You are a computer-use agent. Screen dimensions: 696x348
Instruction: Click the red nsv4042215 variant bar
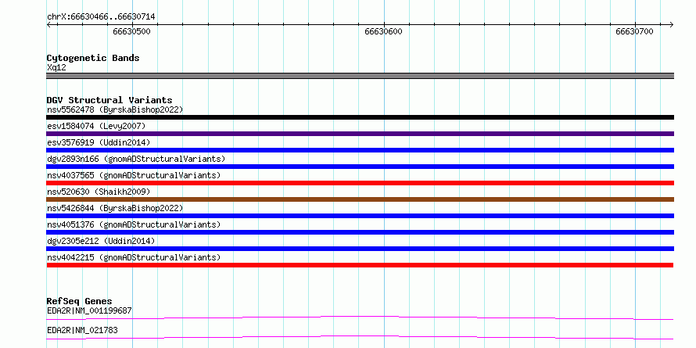click(x=360, y=265)
